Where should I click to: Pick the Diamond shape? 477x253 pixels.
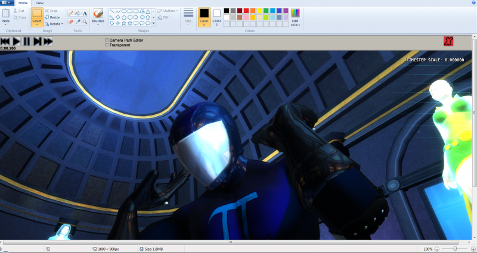pyautogui.click(x=118, y=17)
